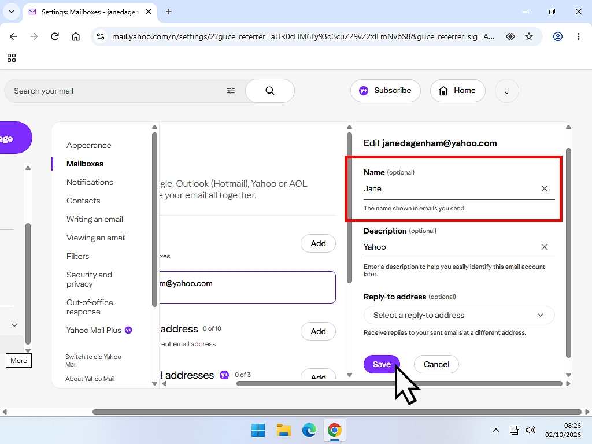Clear the Name field with X
Image resolution: width=592 pixels, height=444 pixels.
(545, 188)
